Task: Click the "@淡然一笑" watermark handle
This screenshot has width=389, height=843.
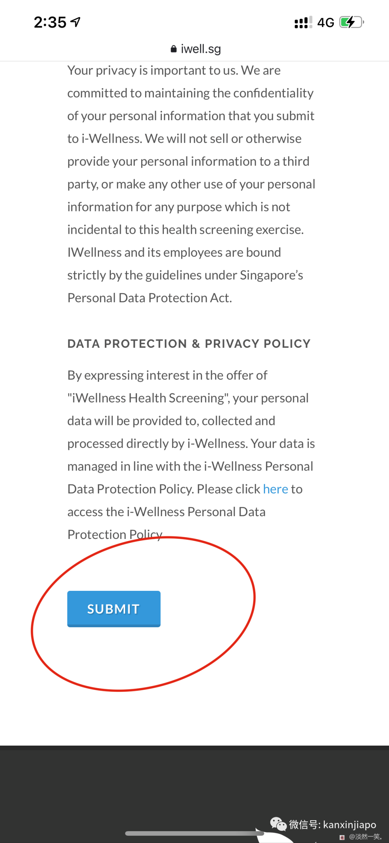Action: pos(365,837)
